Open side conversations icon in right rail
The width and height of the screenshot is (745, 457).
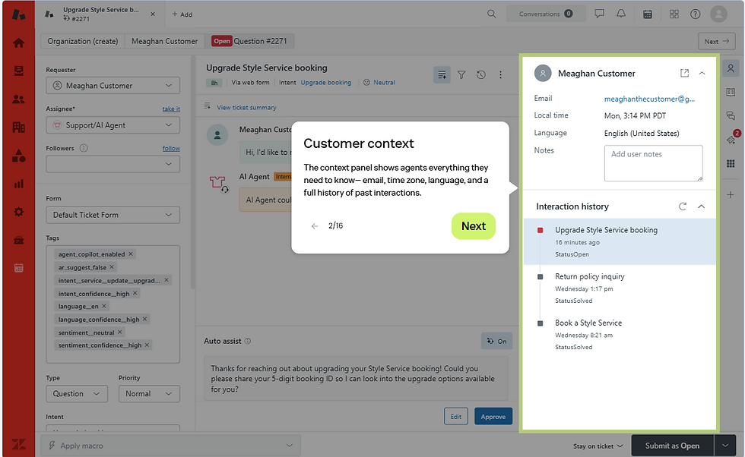(x=731, y=115)
